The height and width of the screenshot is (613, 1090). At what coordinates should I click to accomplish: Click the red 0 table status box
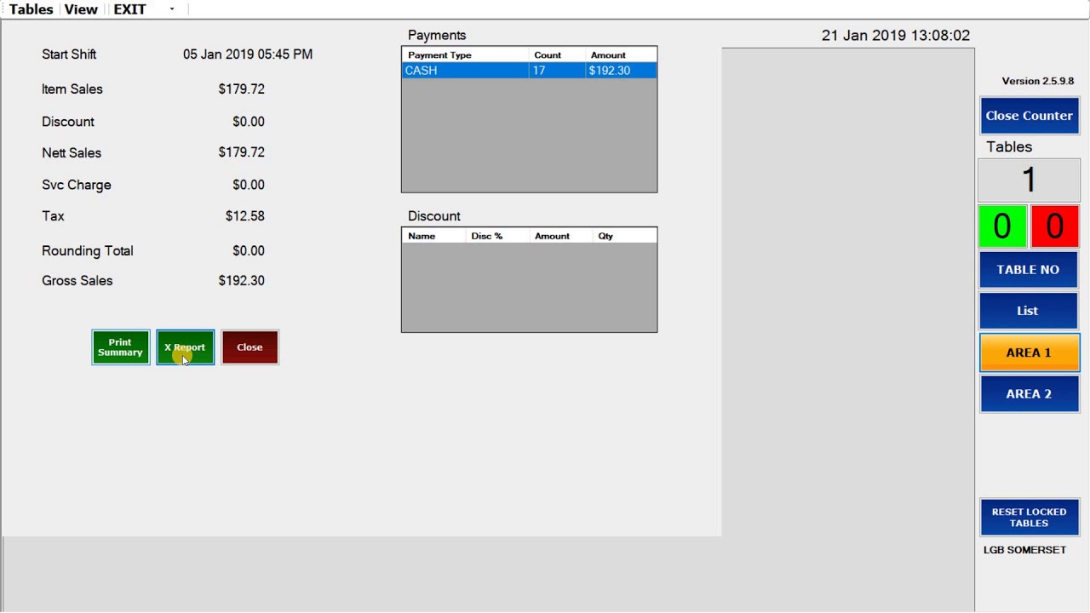[x=1055, y=226]
